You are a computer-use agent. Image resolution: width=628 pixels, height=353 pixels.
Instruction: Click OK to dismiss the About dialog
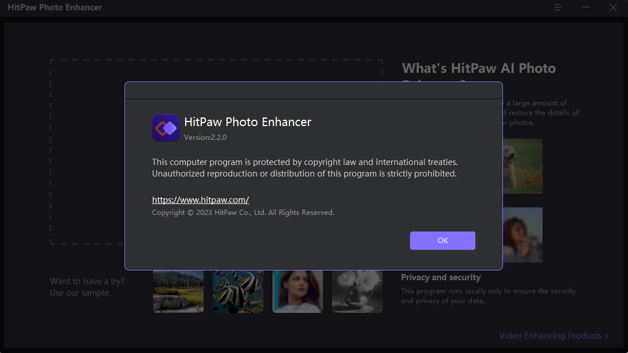[x=443, y=241]
